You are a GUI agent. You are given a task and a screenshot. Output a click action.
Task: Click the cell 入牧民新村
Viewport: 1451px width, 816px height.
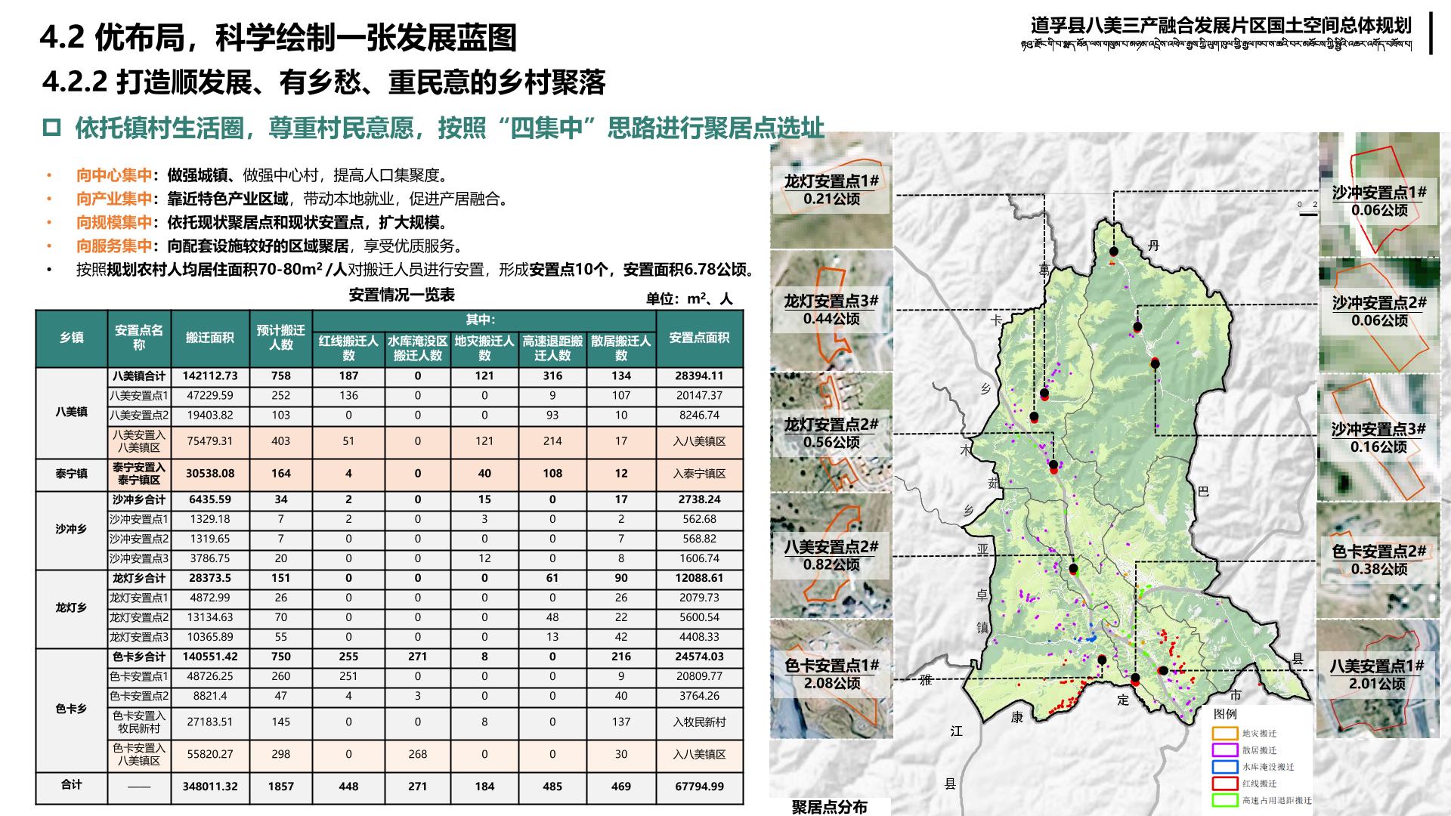699,722
